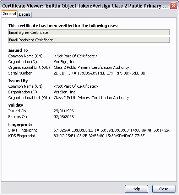Image resolution: width=179 pixels, height=195 pixels.
Task: Click the Issued On label
Action: coord(17,111)
